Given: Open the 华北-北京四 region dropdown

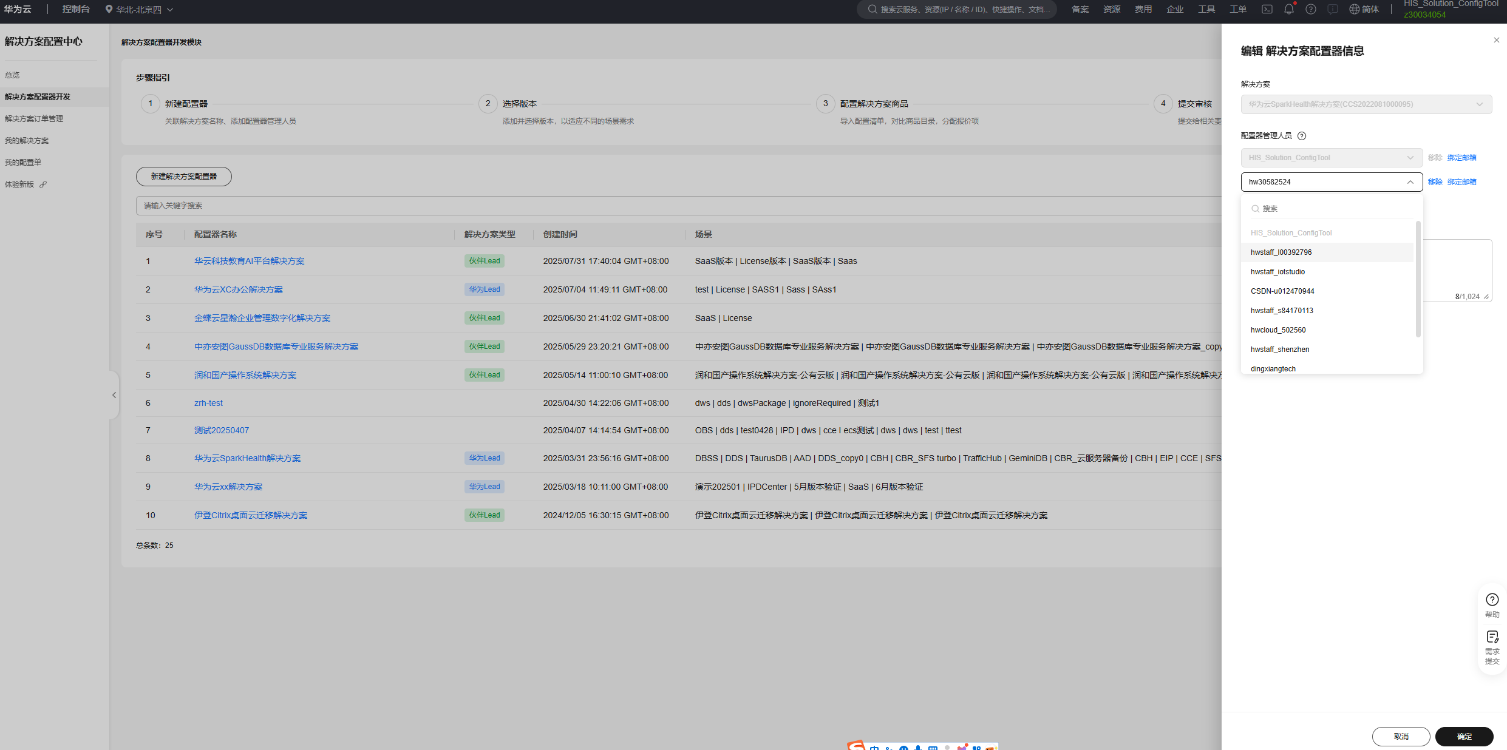Looking at the screenshot, I should coord(139,9).
